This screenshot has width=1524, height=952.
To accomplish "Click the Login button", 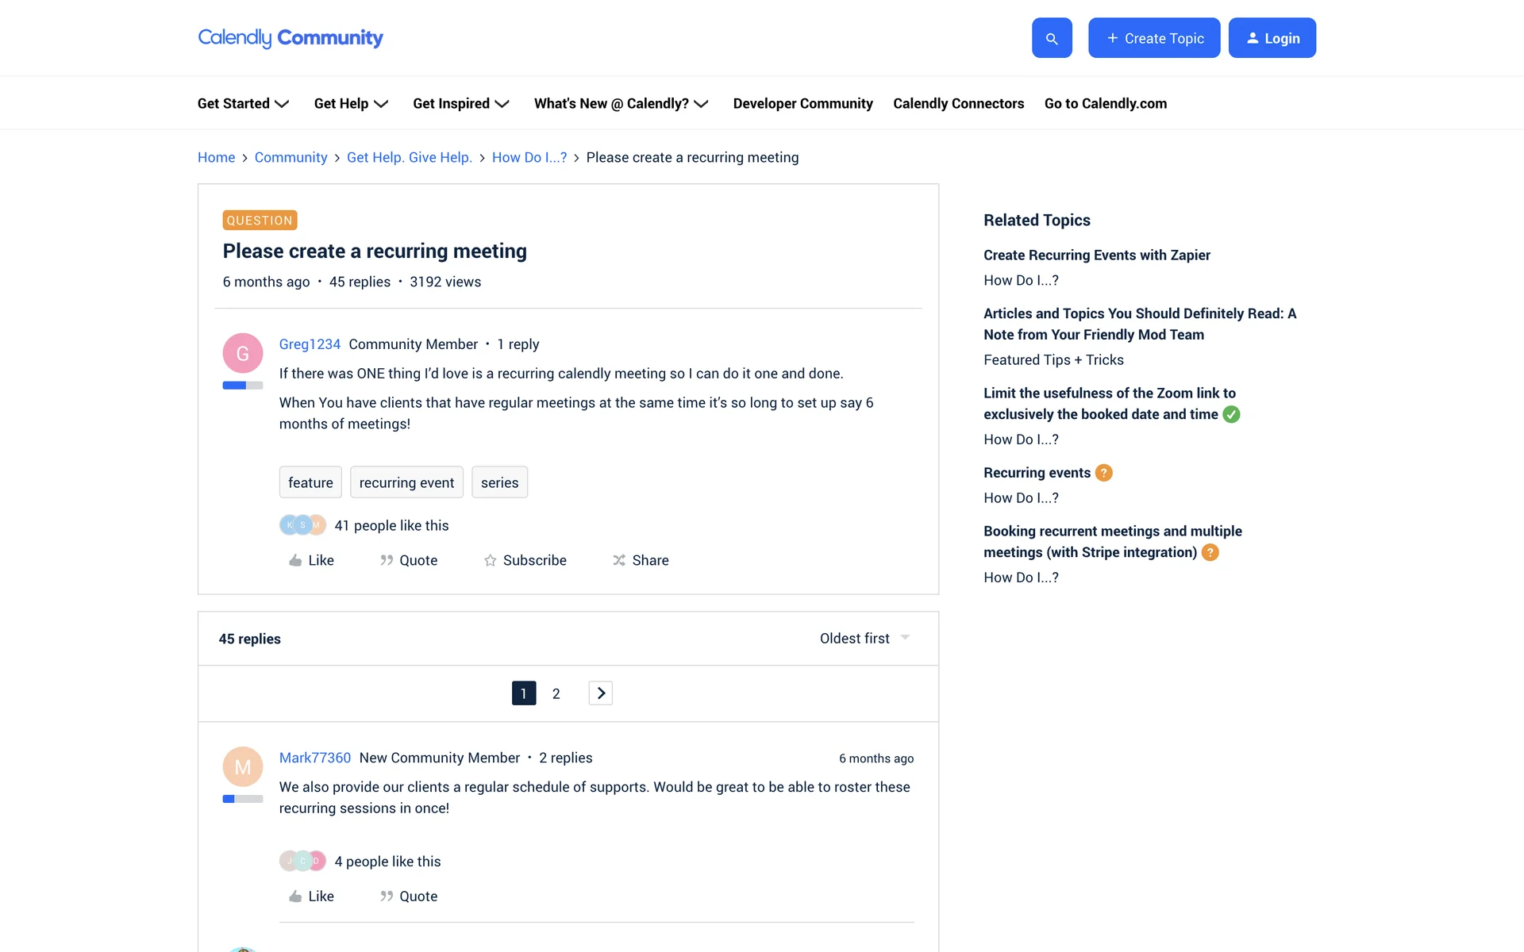I will pos(1272,38).
